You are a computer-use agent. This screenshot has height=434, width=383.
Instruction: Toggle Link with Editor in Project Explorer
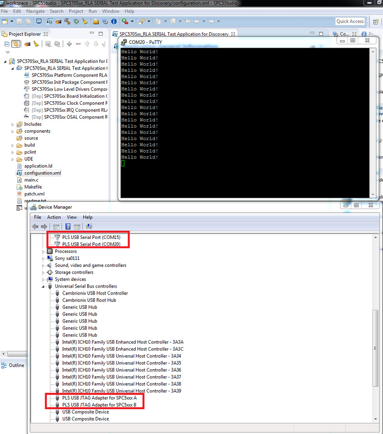point(16,44)
